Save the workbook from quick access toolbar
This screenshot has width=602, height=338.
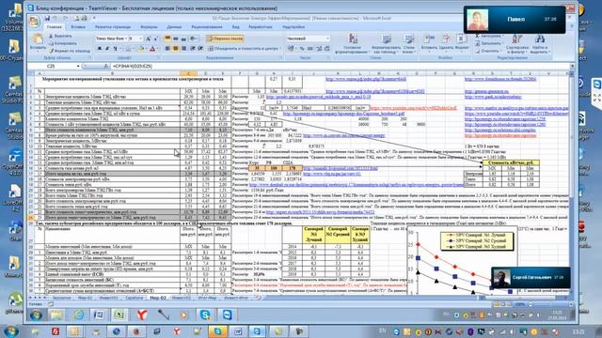coord(47,18)
